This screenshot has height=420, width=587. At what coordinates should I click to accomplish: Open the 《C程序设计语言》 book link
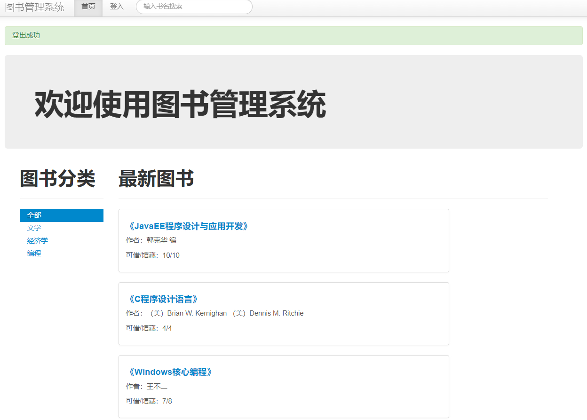click(x=162, y=299)
